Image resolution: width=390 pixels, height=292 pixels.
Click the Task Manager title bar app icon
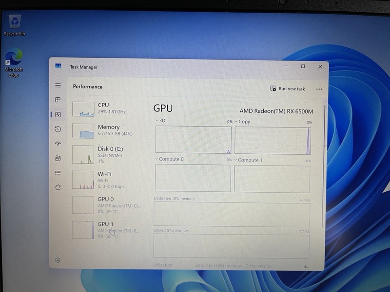[58, 66]
